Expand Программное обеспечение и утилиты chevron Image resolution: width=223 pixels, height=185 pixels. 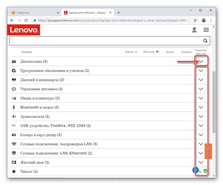click(x=201, y=70)
